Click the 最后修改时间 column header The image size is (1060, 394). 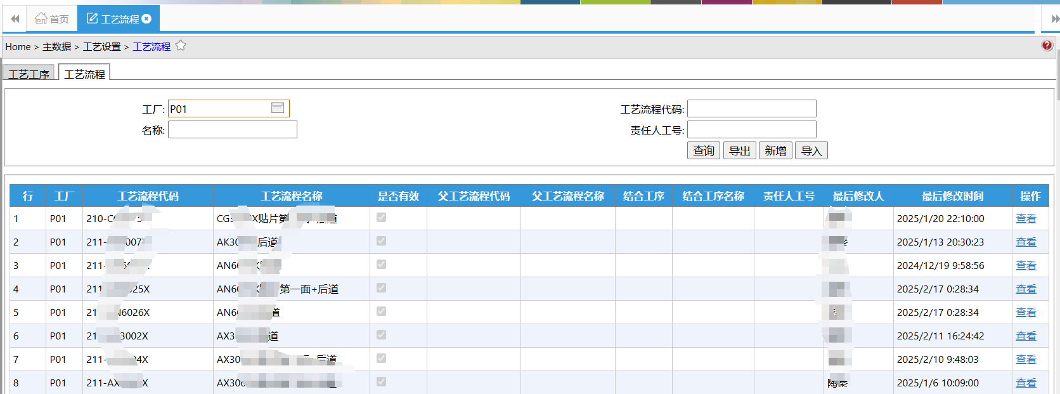(x=953, y=196)
